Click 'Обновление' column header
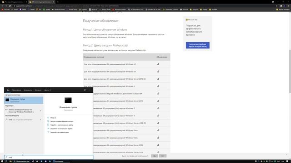This screenshot has height=163, width=291. point(162,57)
